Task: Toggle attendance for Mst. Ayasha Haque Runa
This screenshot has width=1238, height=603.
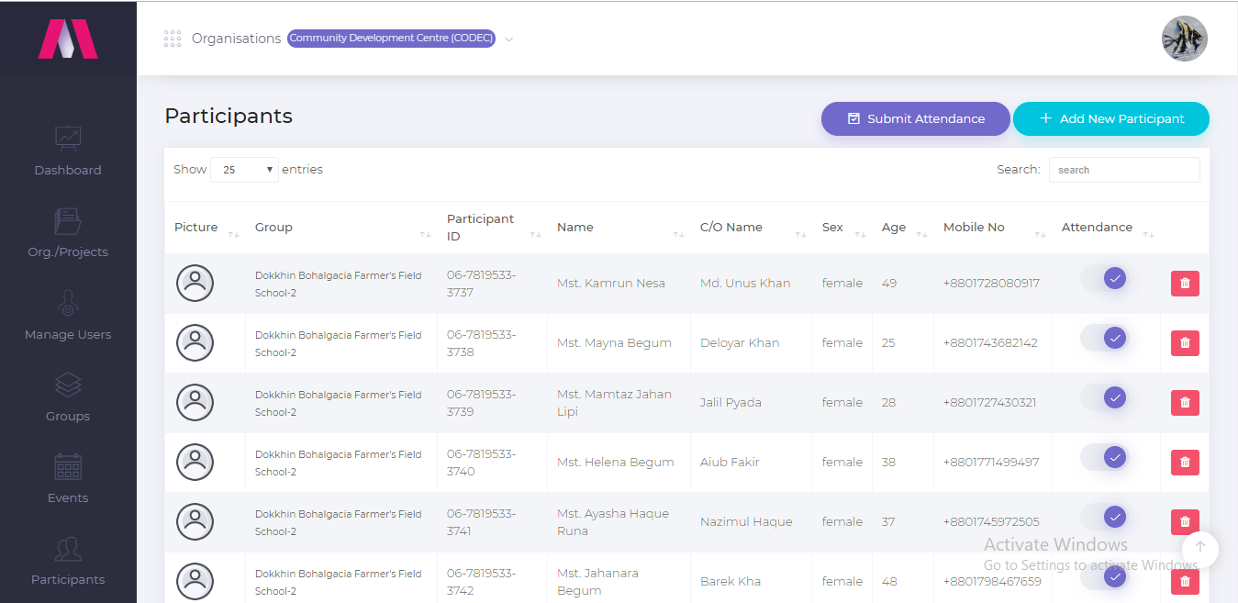Action: (x=1104, y=517)
